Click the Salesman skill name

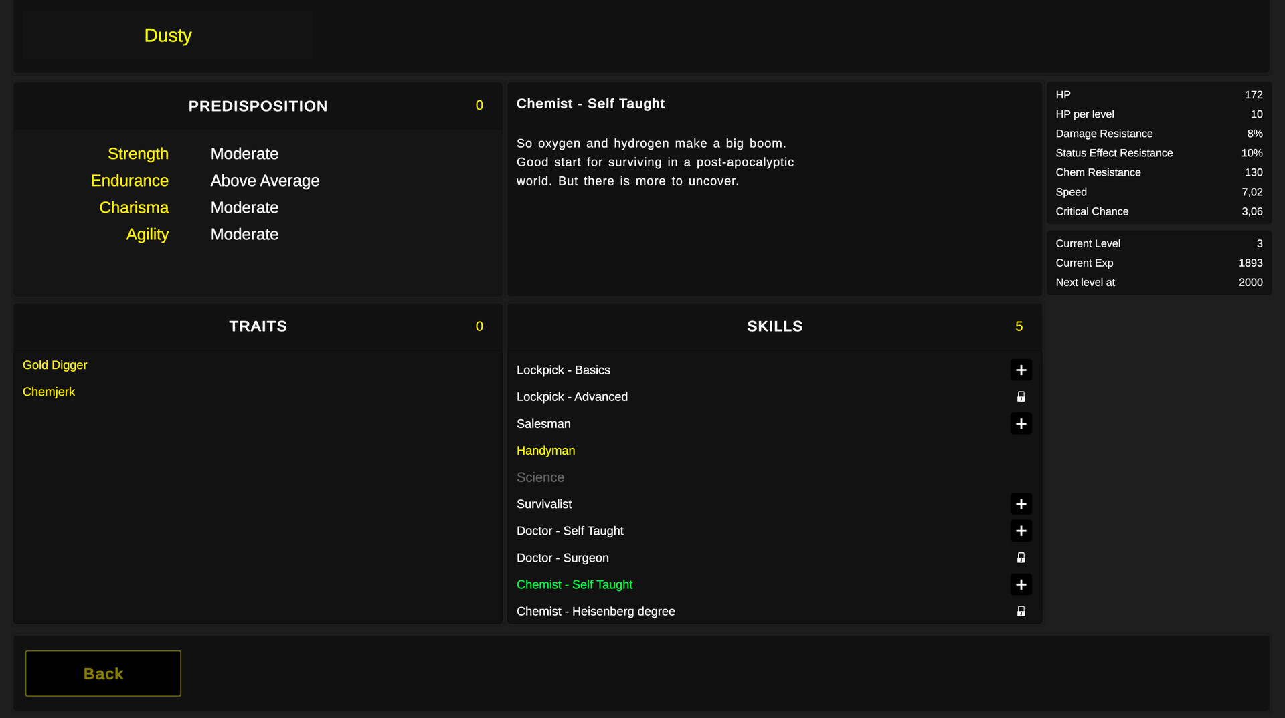point(543,423)
